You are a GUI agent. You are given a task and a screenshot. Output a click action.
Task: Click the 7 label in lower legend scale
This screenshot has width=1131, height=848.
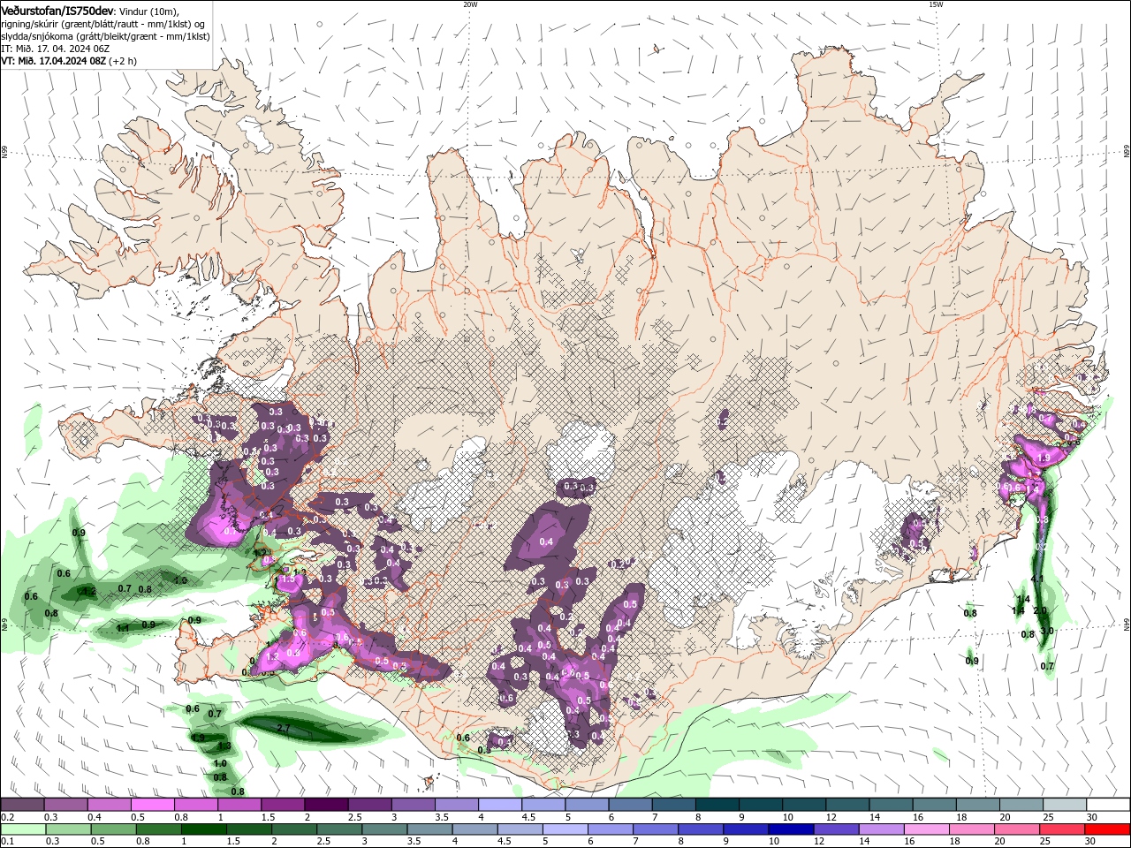pyautogui.click(x=635, y=841)
